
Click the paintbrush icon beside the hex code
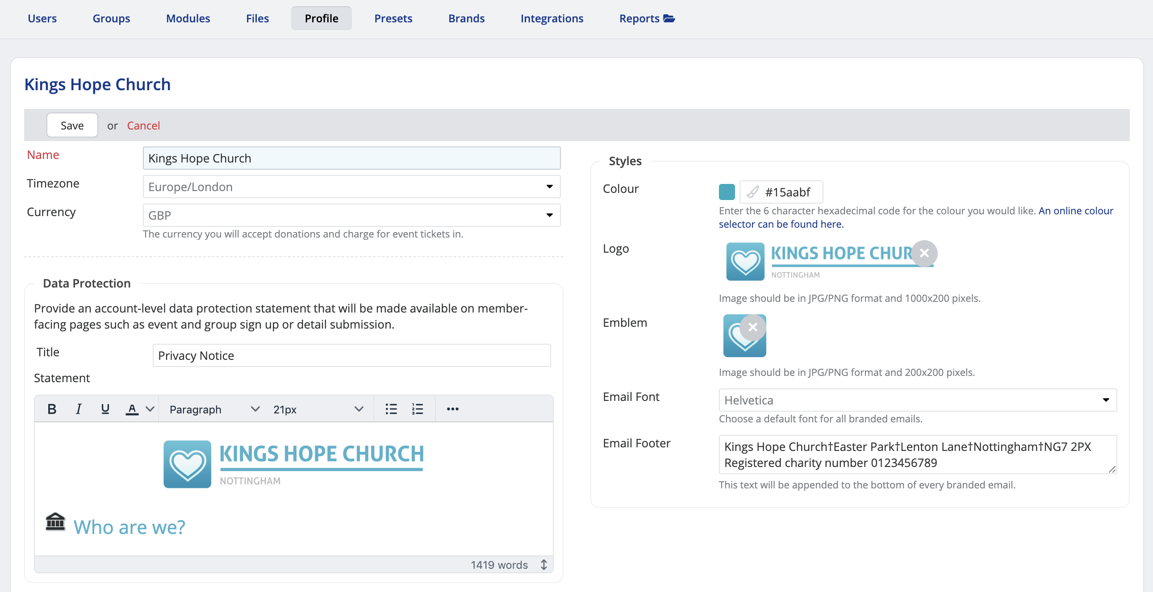pos(753,192)
